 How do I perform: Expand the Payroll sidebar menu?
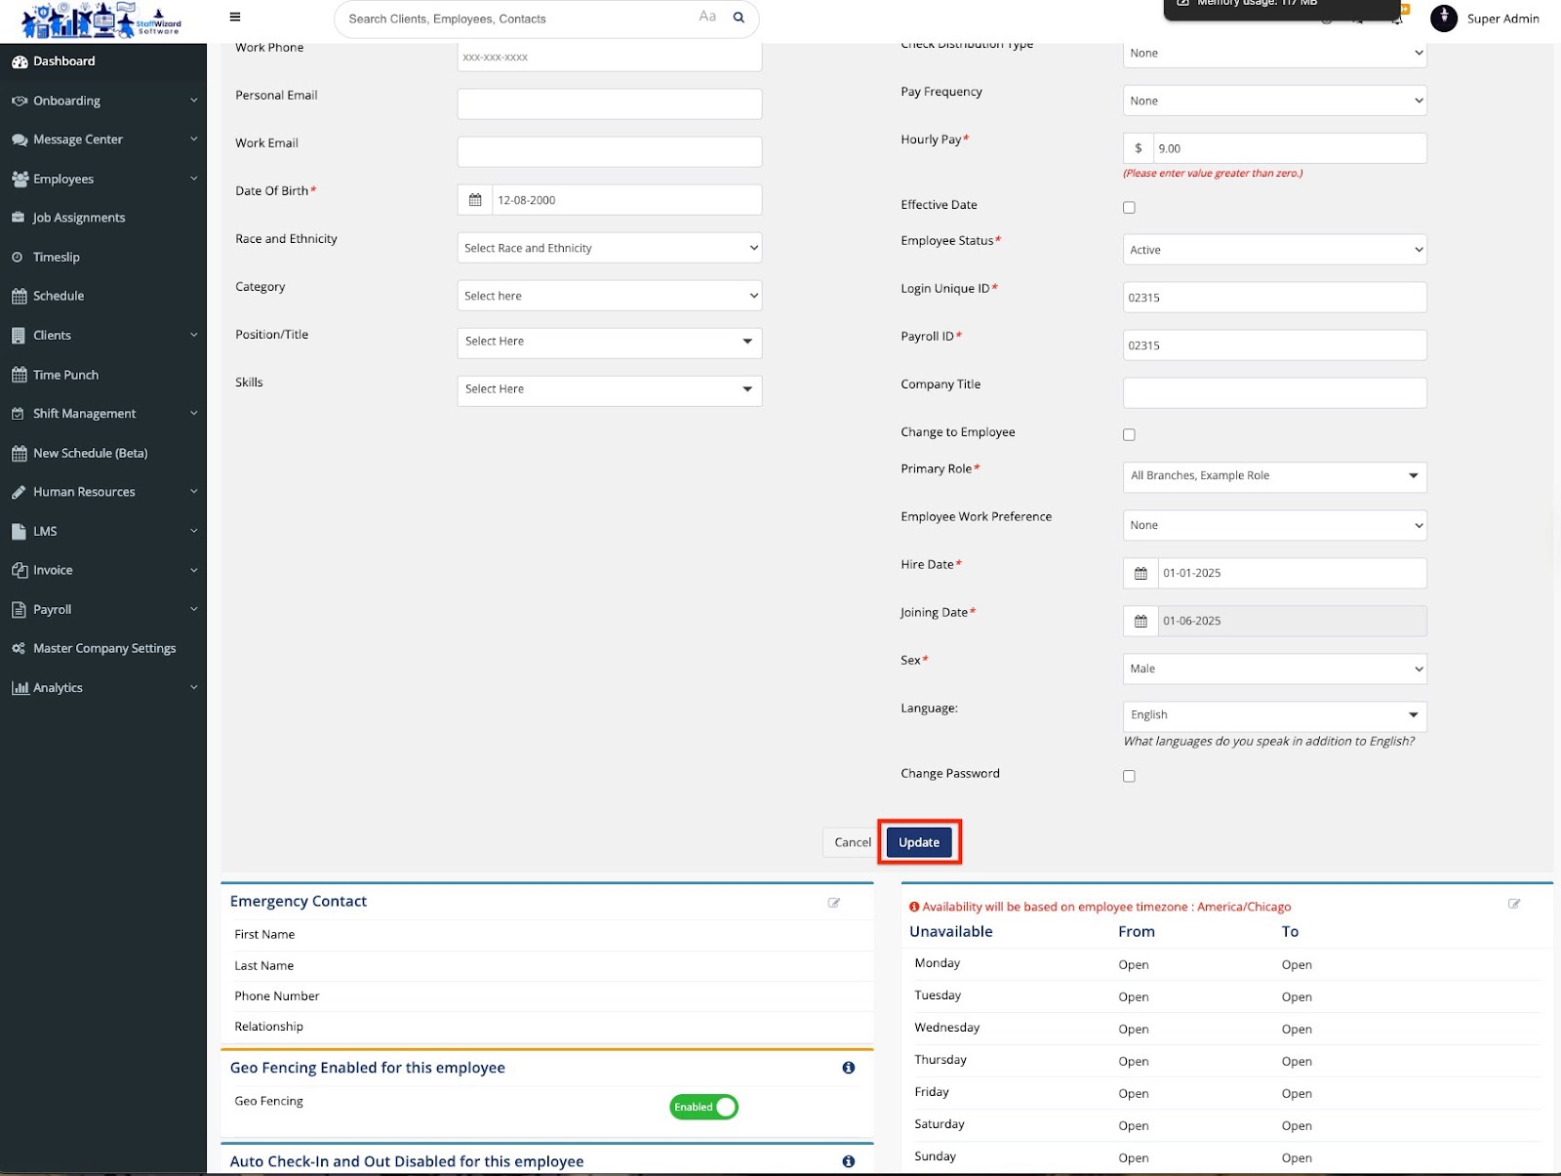pyautogui.click(x=103, y=609)
